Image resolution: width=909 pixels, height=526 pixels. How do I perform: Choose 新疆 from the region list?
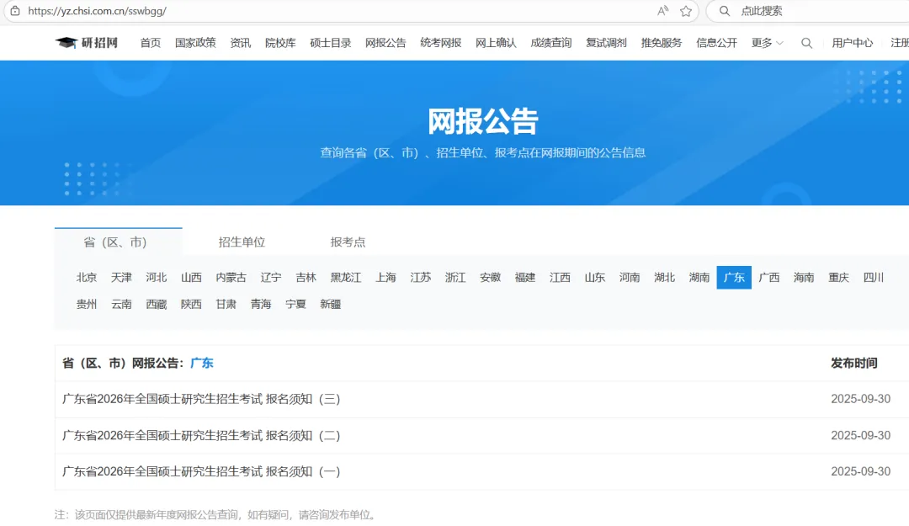pos(330,305)
